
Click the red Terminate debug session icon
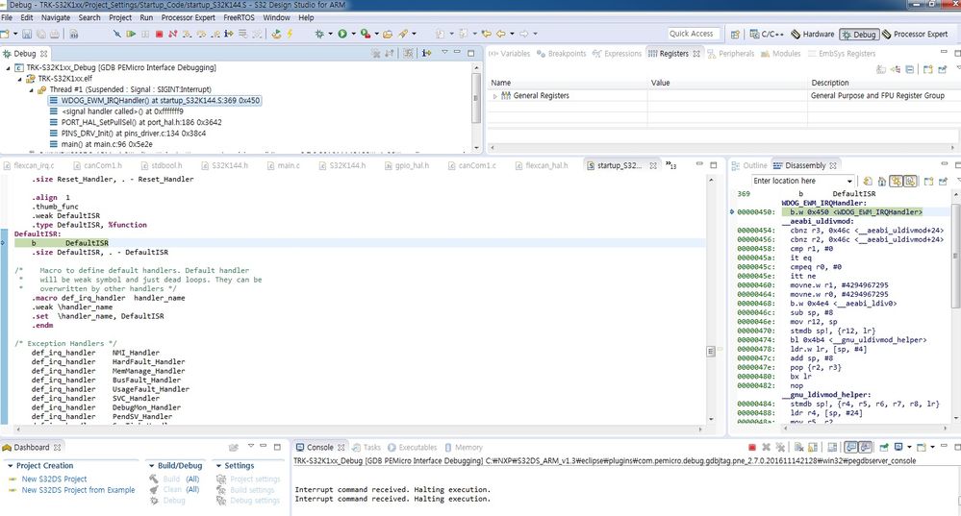(160, 35)
